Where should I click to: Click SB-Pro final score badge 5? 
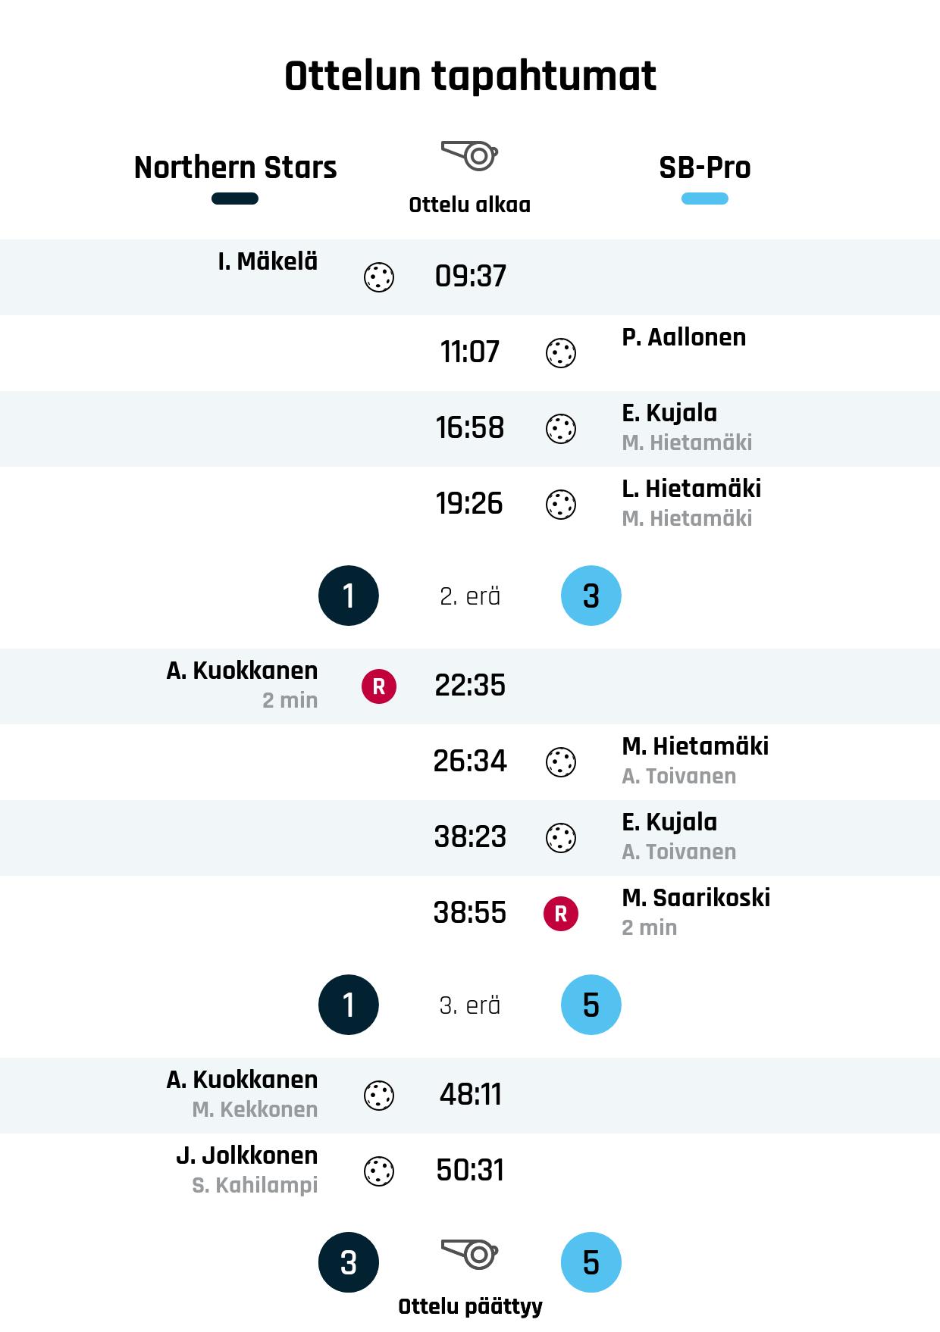tap(591, 1262)
